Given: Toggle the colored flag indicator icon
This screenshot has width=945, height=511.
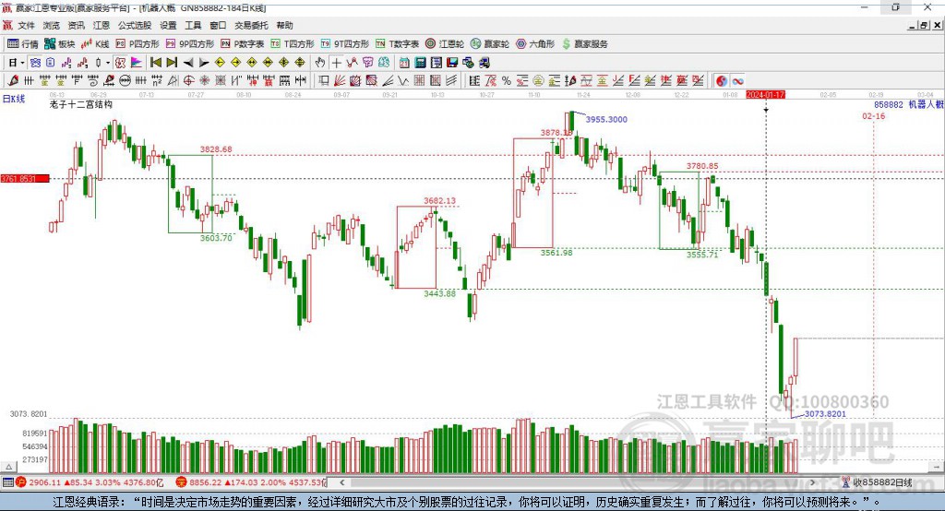Looking at the screenshot, I should (137, 63).
